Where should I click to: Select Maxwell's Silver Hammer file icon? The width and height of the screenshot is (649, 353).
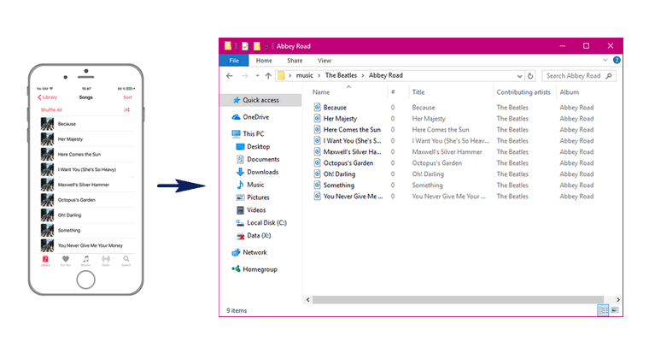[x=317, y=151]
